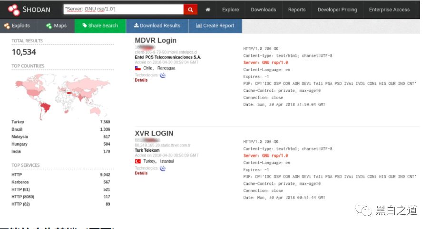Filter results by Malaysia
431x229 pixels.
point(20,137)
